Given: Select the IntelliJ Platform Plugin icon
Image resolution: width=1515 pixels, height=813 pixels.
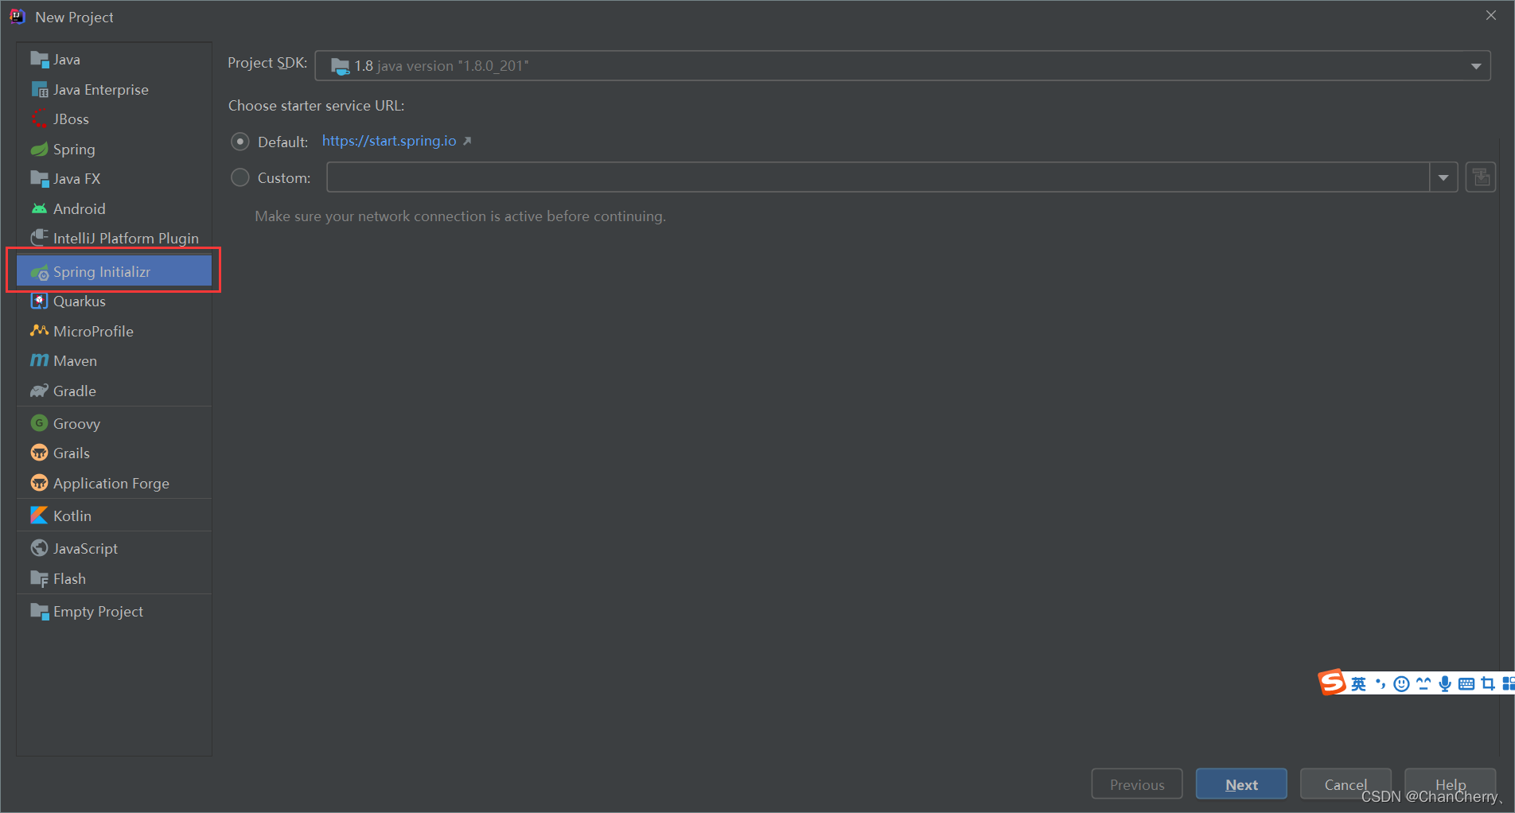Looking at the screenshot, I should [x=39, y=239].
